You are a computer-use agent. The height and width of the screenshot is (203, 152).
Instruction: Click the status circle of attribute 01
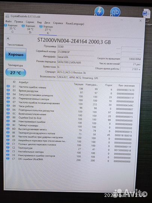coord(8,86)
